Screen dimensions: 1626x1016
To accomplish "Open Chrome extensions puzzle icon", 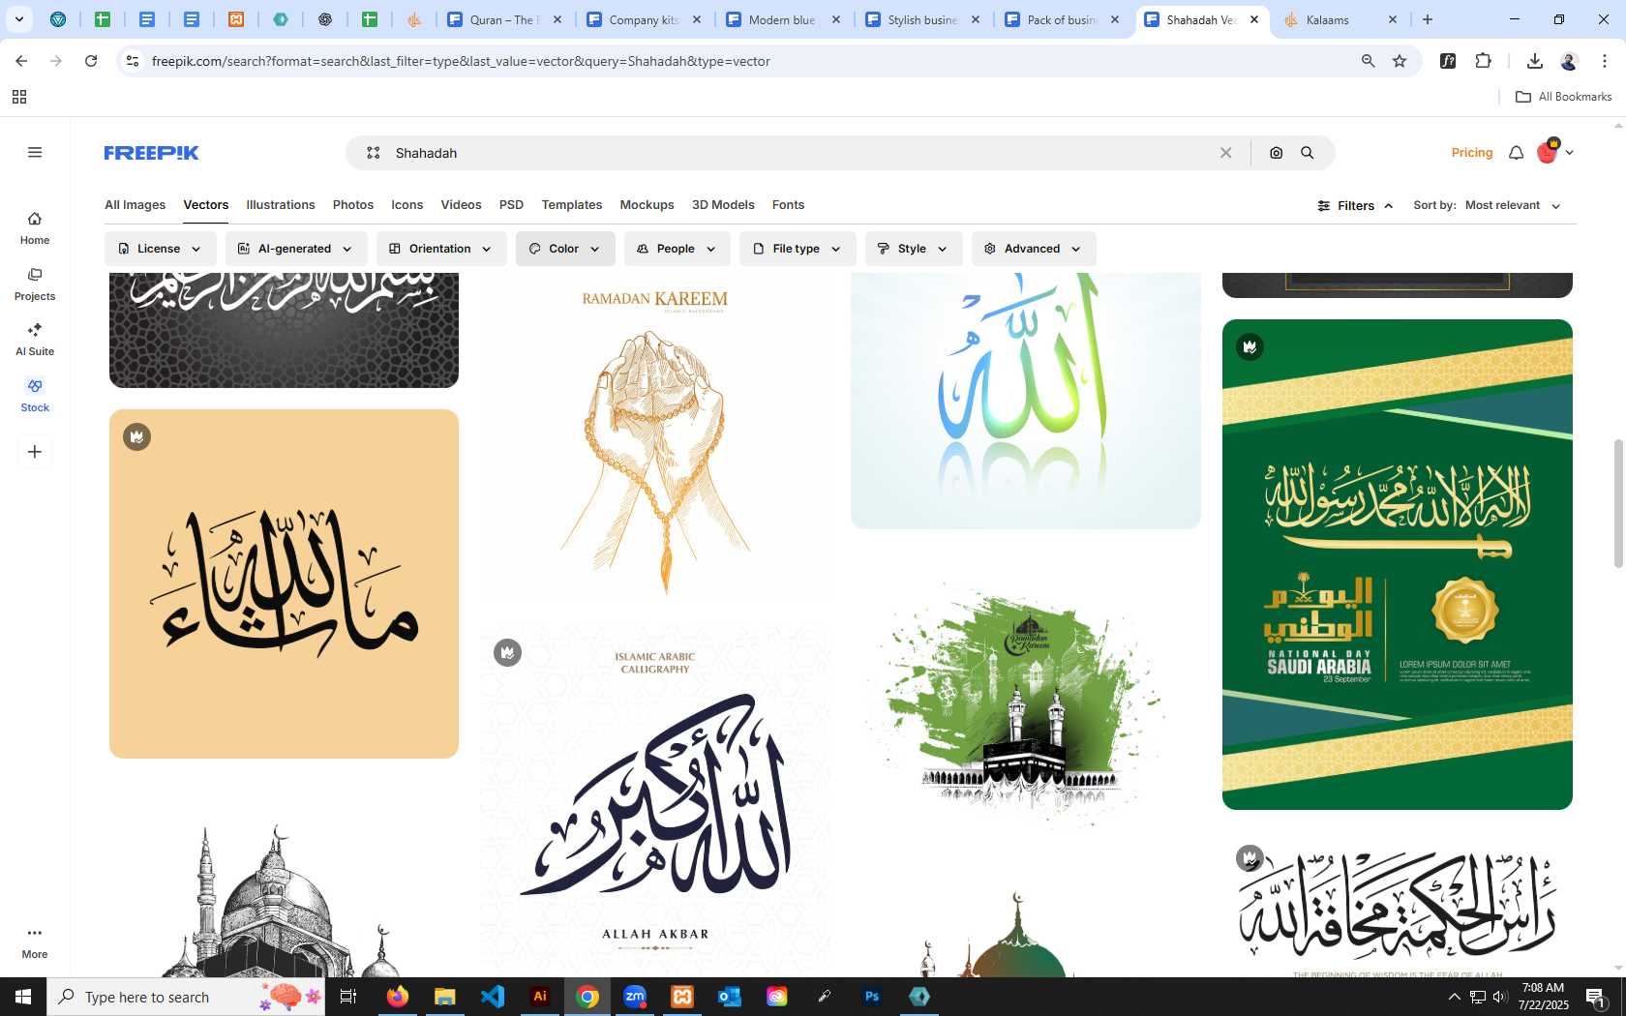I will pyautogui.click(x=1483, y=61).
